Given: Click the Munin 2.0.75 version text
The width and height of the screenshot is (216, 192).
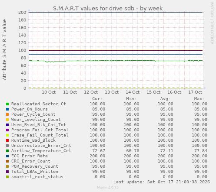Looking at the screenshot, I should (108, 187).
